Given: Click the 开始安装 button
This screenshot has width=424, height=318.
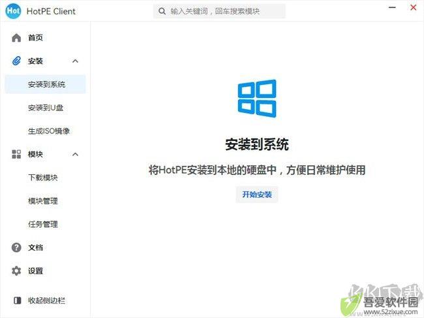Looking at the screenshot, I should click(x=257, y=195).
